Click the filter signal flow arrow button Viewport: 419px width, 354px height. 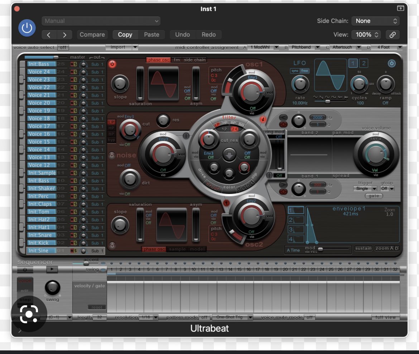229,155
